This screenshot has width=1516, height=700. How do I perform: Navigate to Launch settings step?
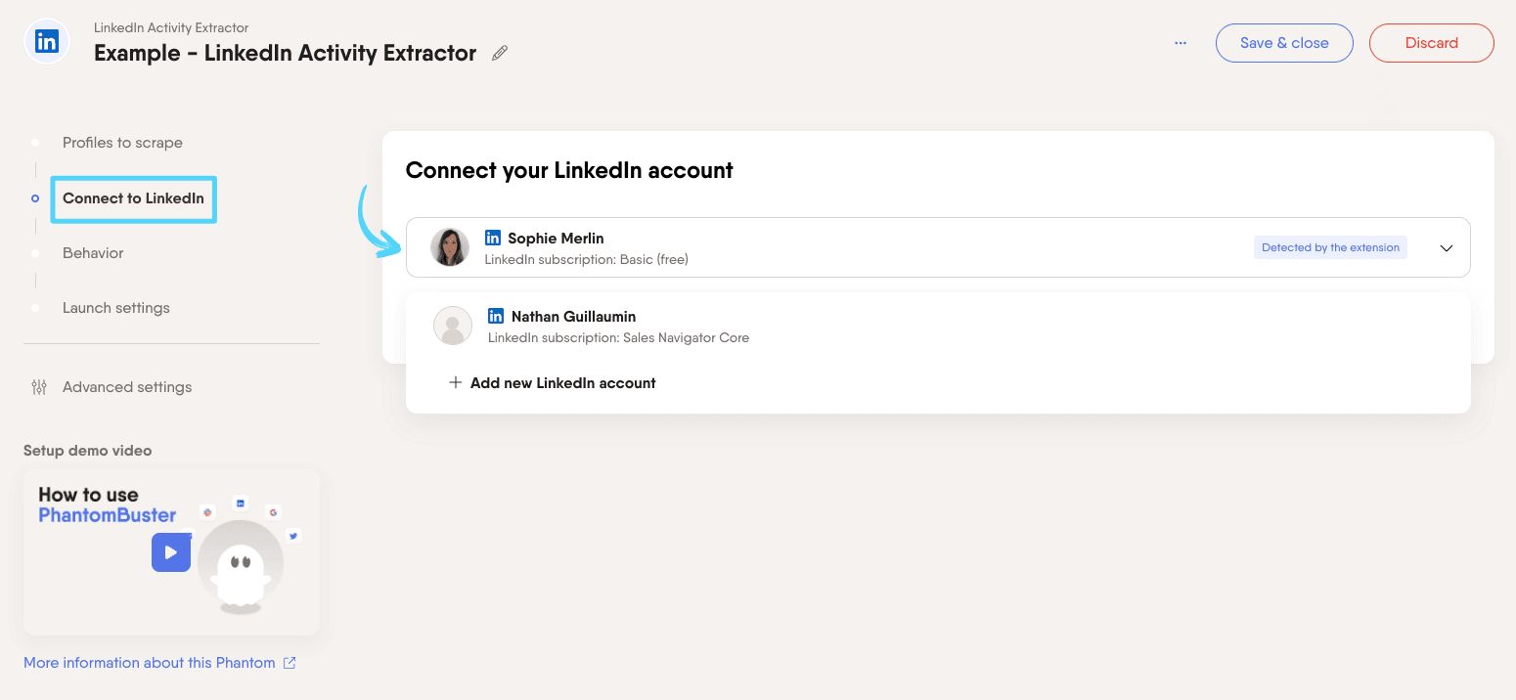116,308
